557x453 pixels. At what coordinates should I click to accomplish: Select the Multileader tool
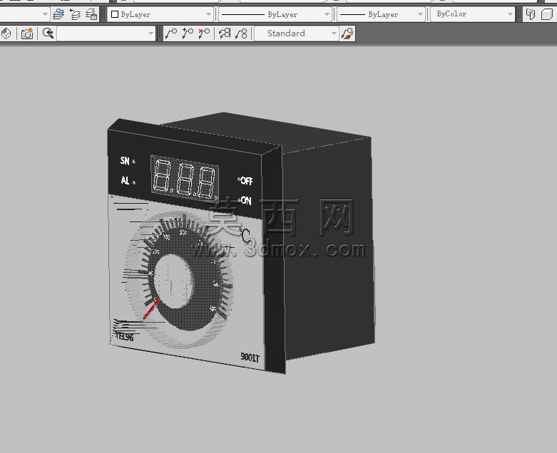(171, 33)
